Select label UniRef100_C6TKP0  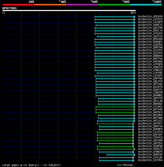(x=150, y=76)
